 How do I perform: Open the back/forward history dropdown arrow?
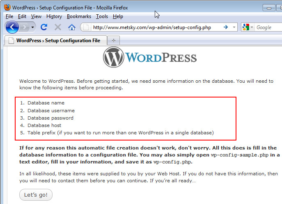[x=32, y=27]
